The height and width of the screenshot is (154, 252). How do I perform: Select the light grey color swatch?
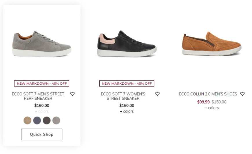tap(56, 120)
